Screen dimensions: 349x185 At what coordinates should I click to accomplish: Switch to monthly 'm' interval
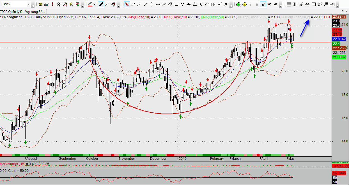point(276,4)
